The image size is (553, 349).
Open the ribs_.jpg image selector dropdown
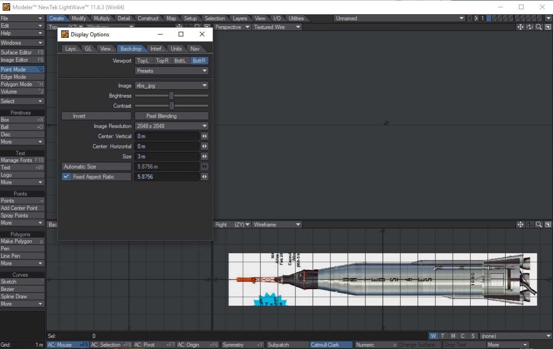tap(171, 85)
